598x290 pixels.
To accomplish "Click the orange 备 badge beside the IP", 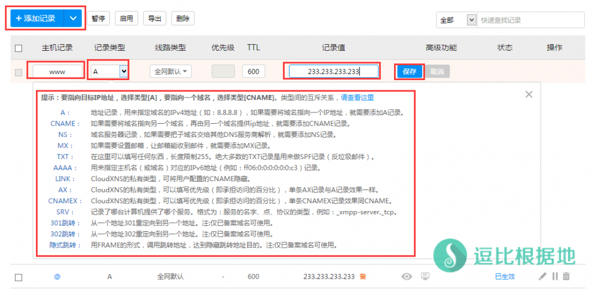I will (x=363, y=277).
